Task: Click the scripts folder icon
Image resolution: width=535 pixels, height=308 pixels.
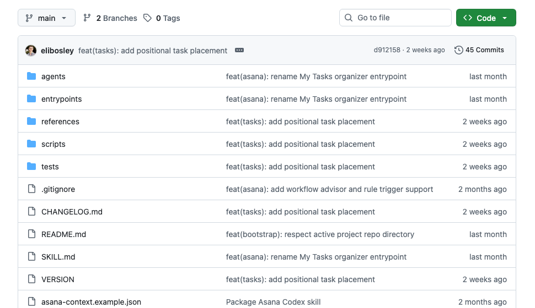Action: pos(31,144)
